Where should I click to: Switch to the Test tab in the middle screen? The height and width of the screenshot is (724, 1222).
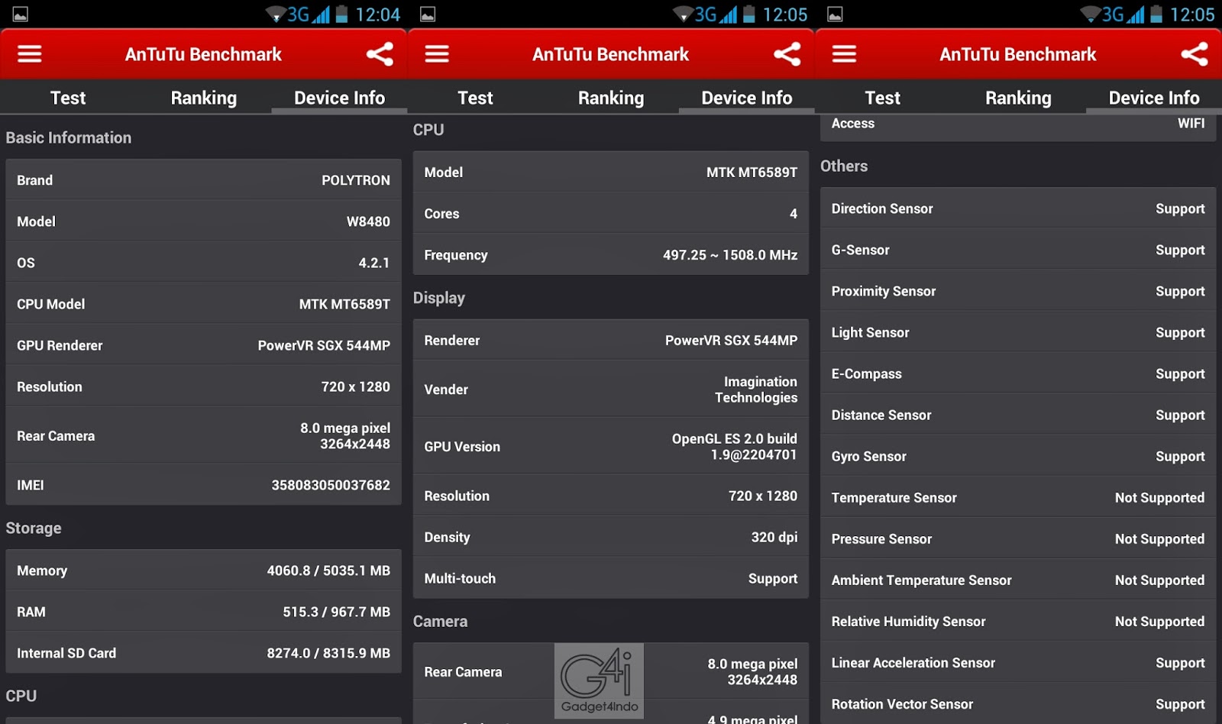point(475,98)
